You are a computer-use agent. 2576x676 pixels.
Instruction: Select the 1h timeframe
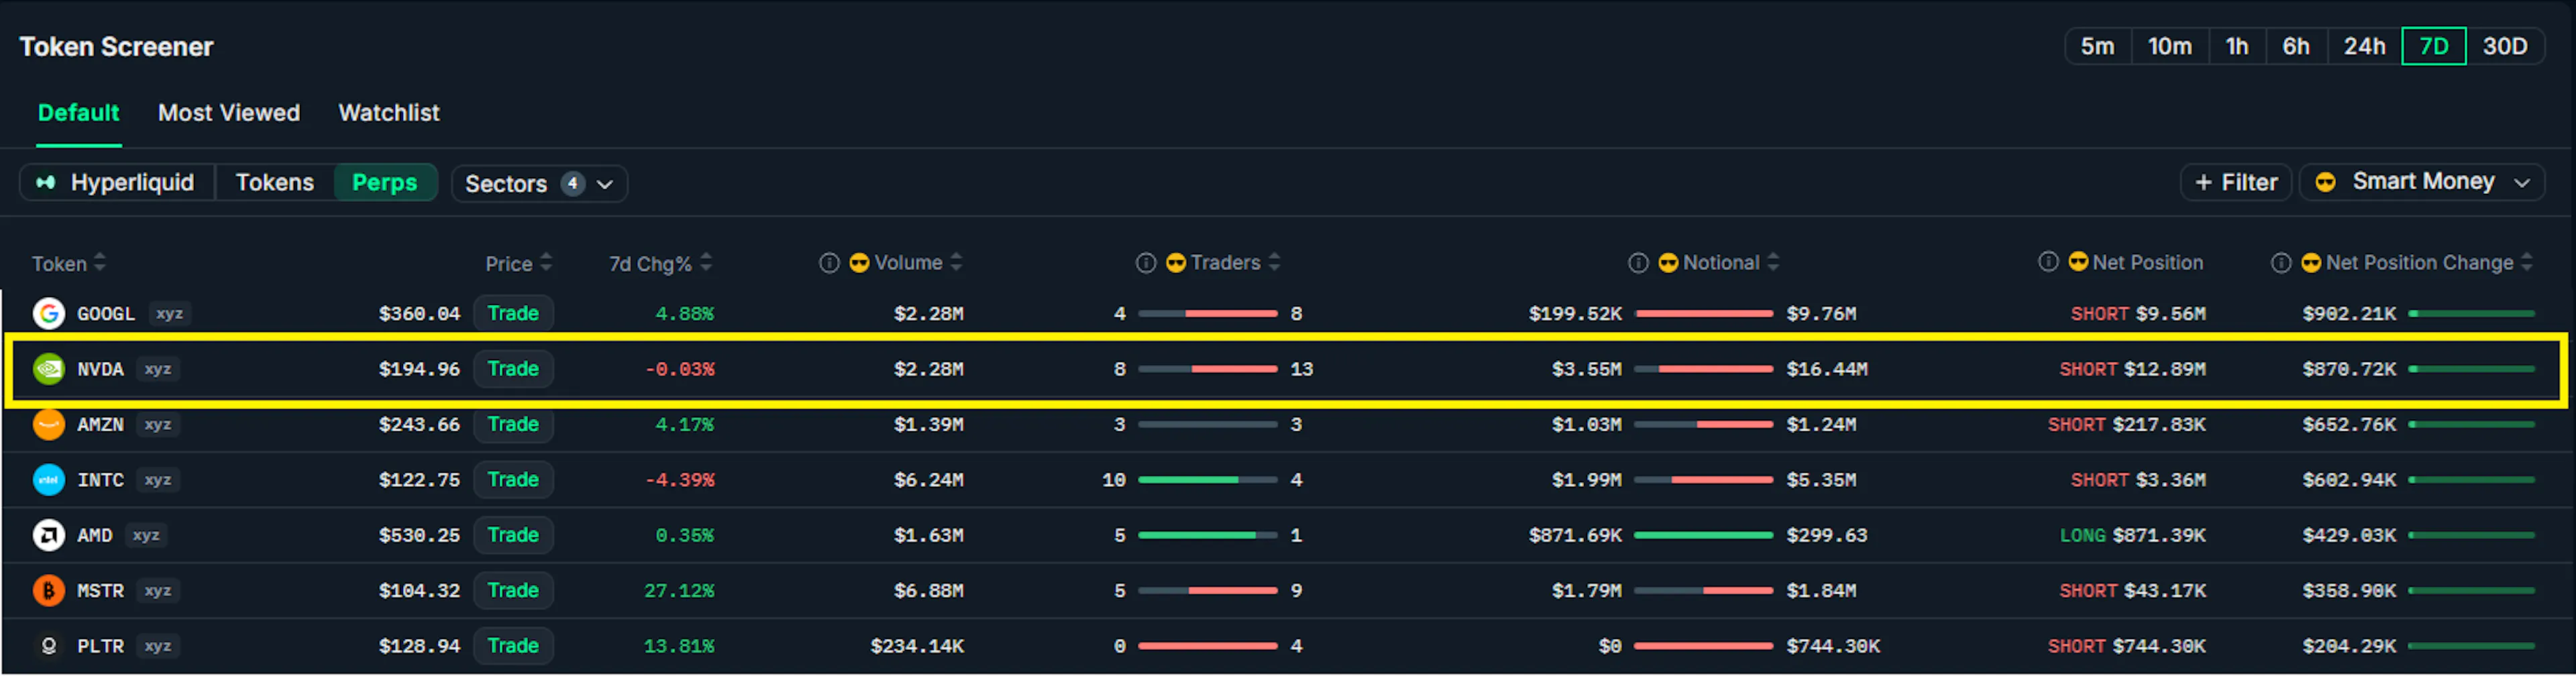[x=2236, y=46]
